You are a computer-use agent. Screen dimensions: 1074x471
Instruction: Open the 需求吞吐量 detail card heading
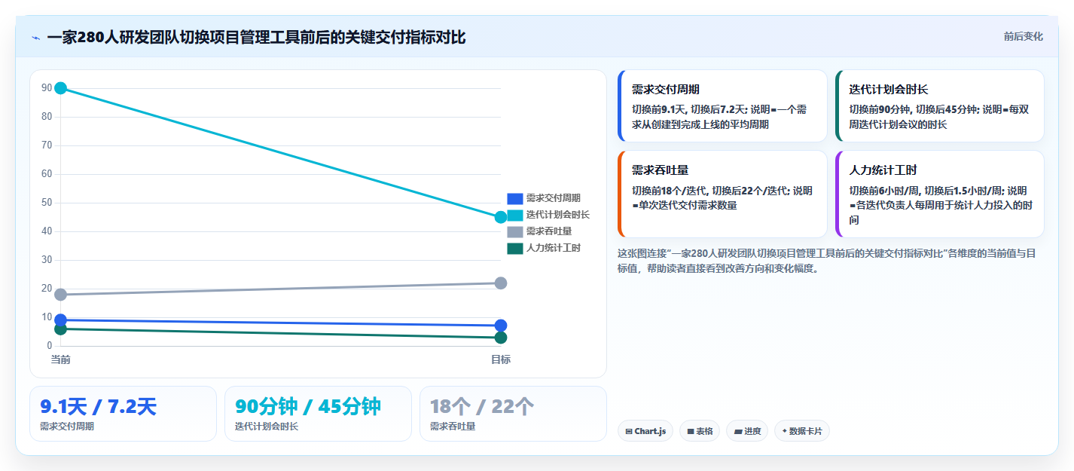tap(661, 170)
